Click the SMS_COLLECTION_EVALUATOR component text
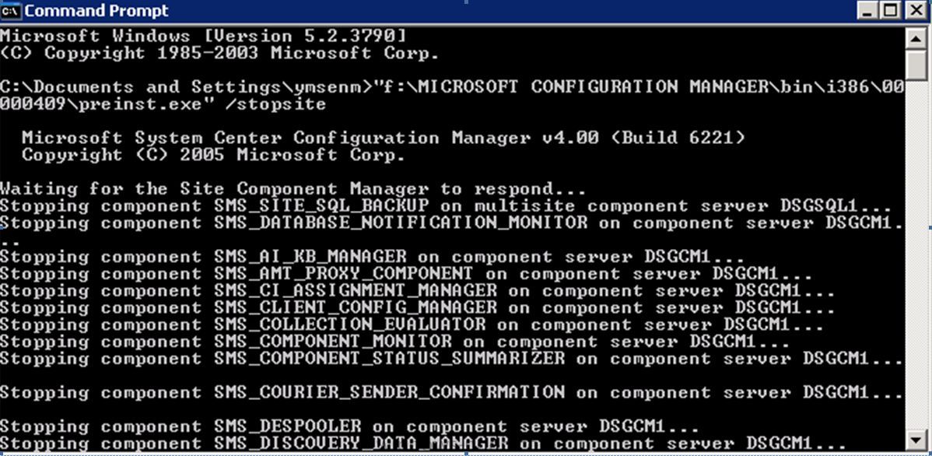 click(x=350, y=325)
